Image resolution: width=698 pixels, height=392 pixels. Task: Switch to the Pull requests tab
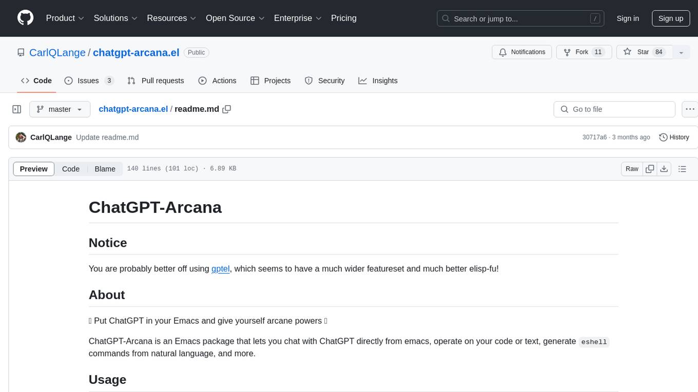click(156, 81)
